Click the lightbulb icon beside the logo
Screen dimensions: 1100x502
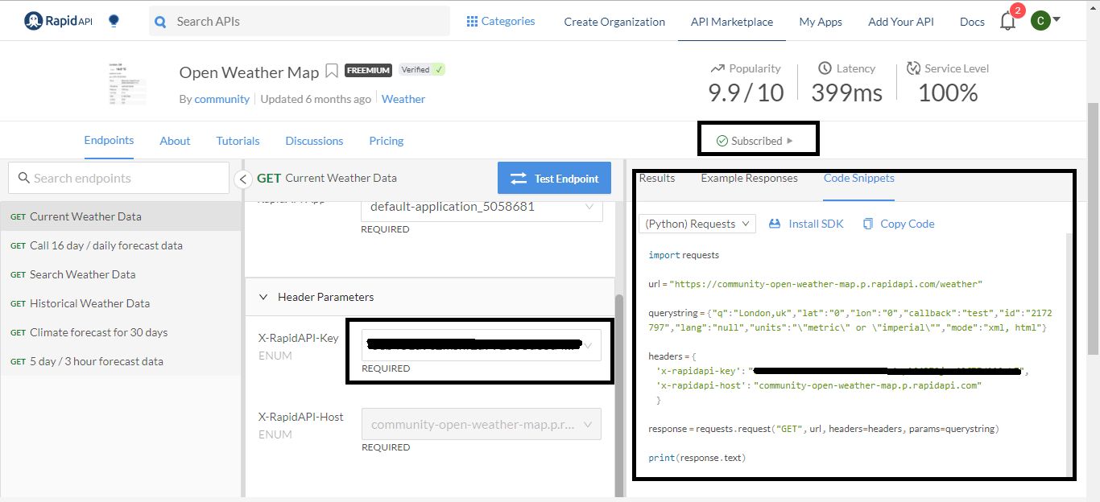point(114,21)
